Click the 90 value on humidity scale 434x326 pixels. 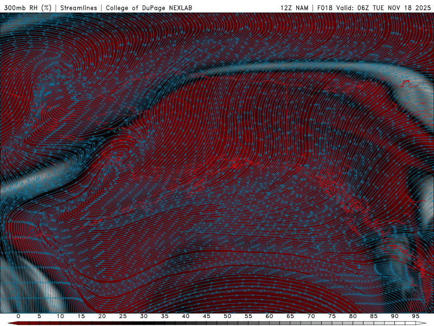(394, 316)
